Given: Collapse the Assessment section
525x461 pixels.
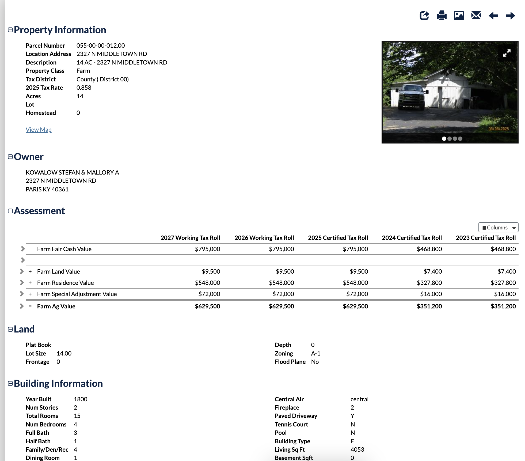Looking at the screenshot, I should pos(10,211).
